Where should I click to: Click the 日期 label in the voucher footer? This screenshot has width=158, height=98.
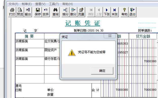19,90
